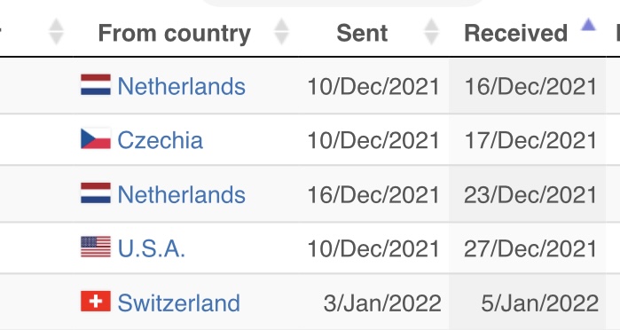Open the U.S.A. country link

click(x=152, y=248)
